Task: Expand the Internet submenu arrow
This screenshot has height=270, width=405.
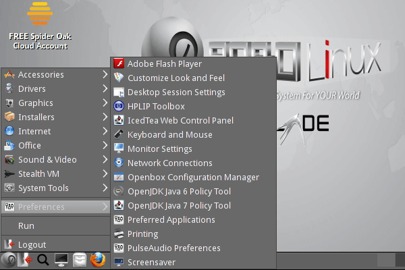Action: click(105, 131)
